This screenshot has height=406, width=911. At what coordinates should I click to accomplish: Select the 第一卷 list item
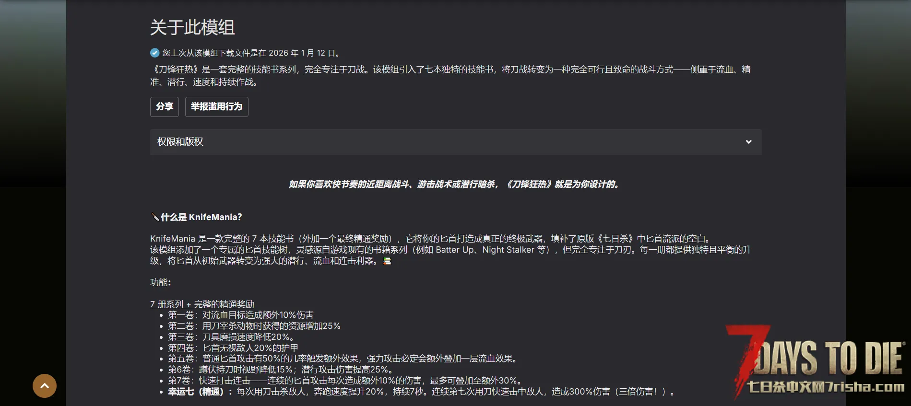coord(240,315)
